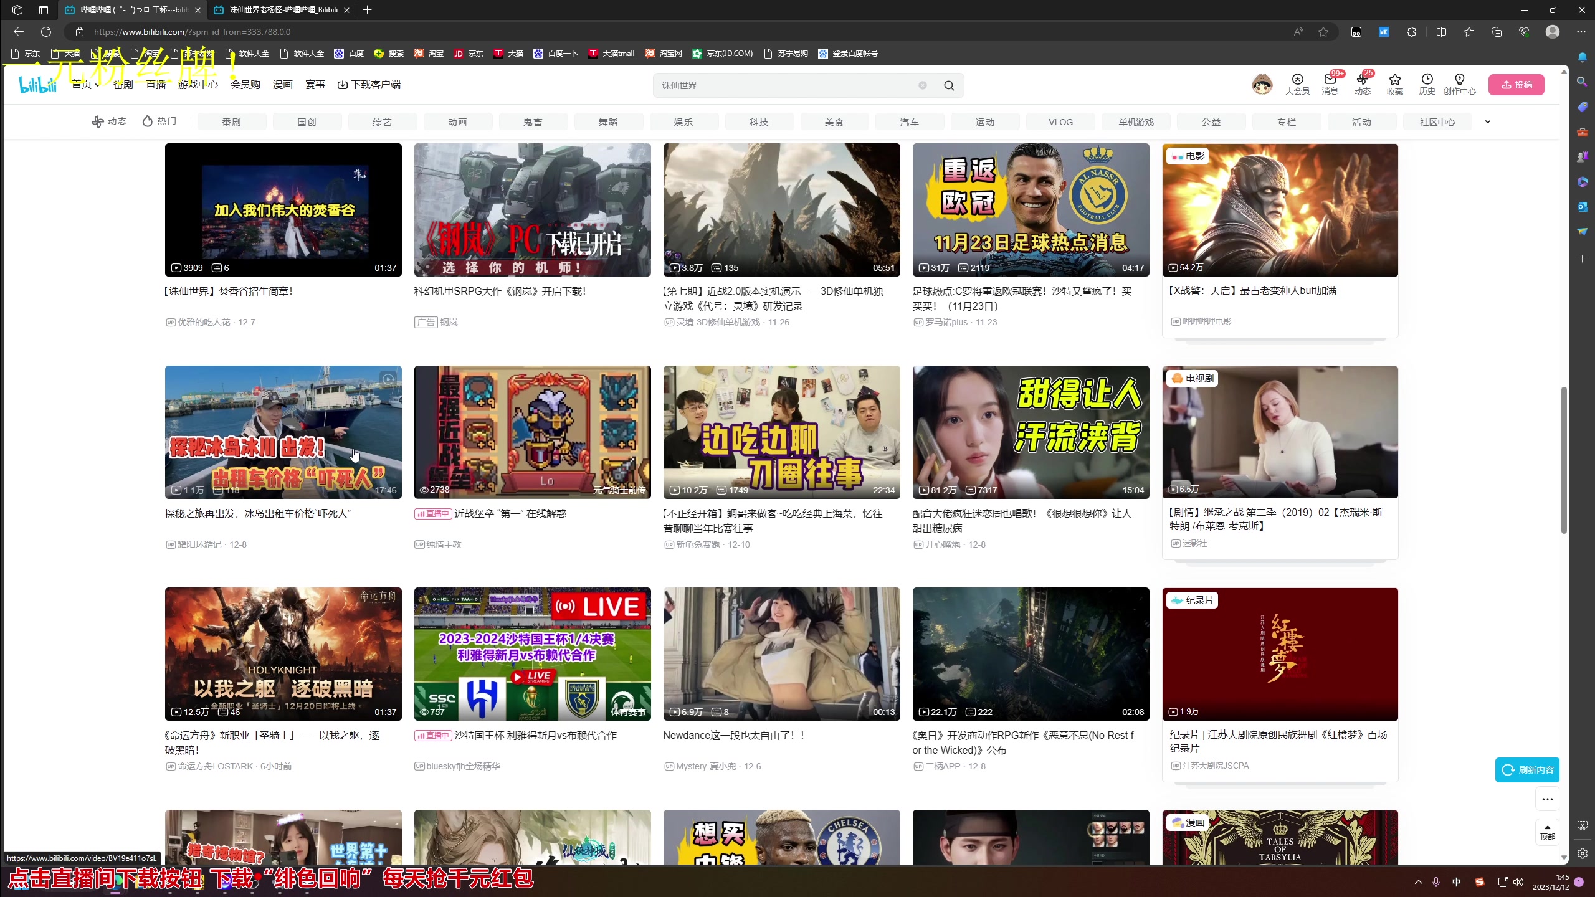Screen dimensions: 1595x897
Task: Select the 单机游戏 category tab
Action: 1136,122
